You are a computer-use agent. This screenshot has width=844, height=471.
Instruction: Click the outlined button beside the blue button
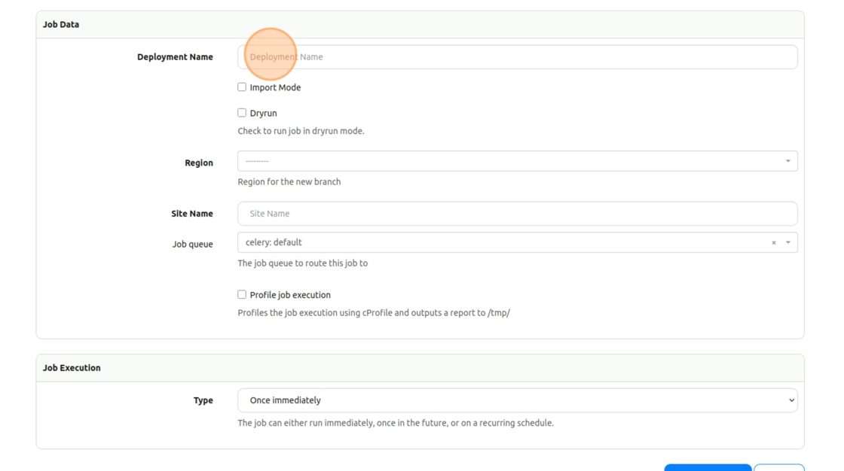tap(779, 468)
